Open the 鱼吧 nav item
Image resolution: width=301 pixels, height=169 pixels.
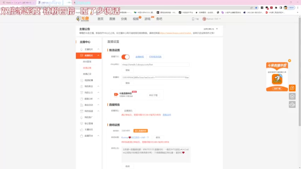(x=159, y=19)
